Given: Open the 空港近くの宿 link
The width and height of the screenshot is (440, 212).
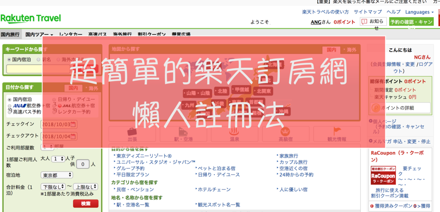Looking at the screenshot, I should tap(293, 168).
